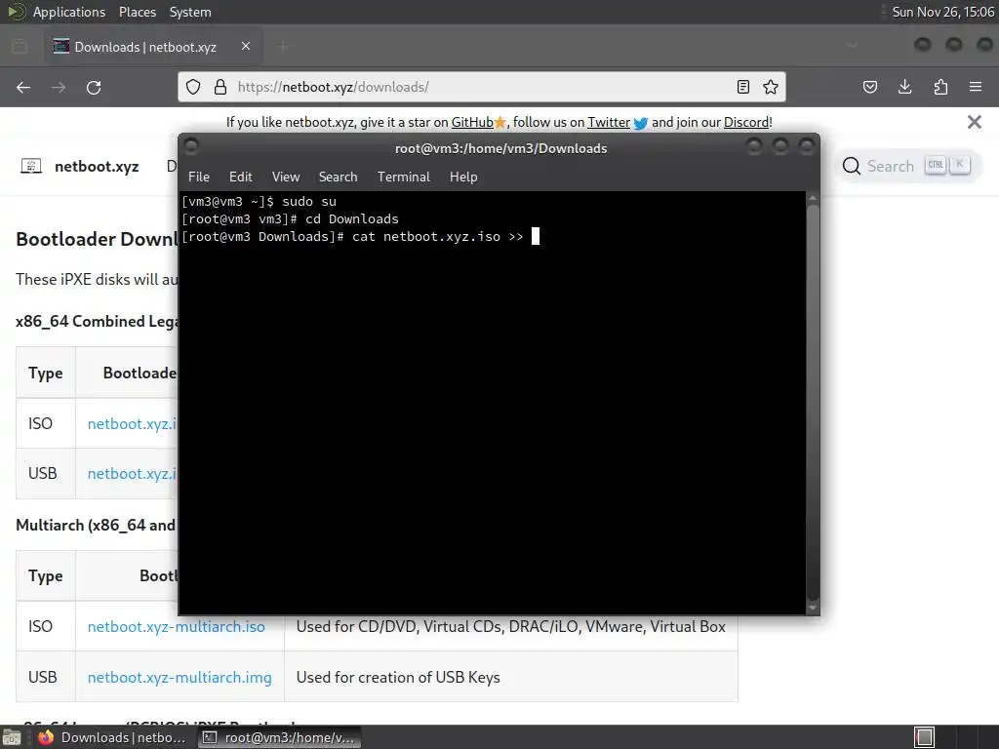Open terminal Search menu

click(x=338, y=177)
